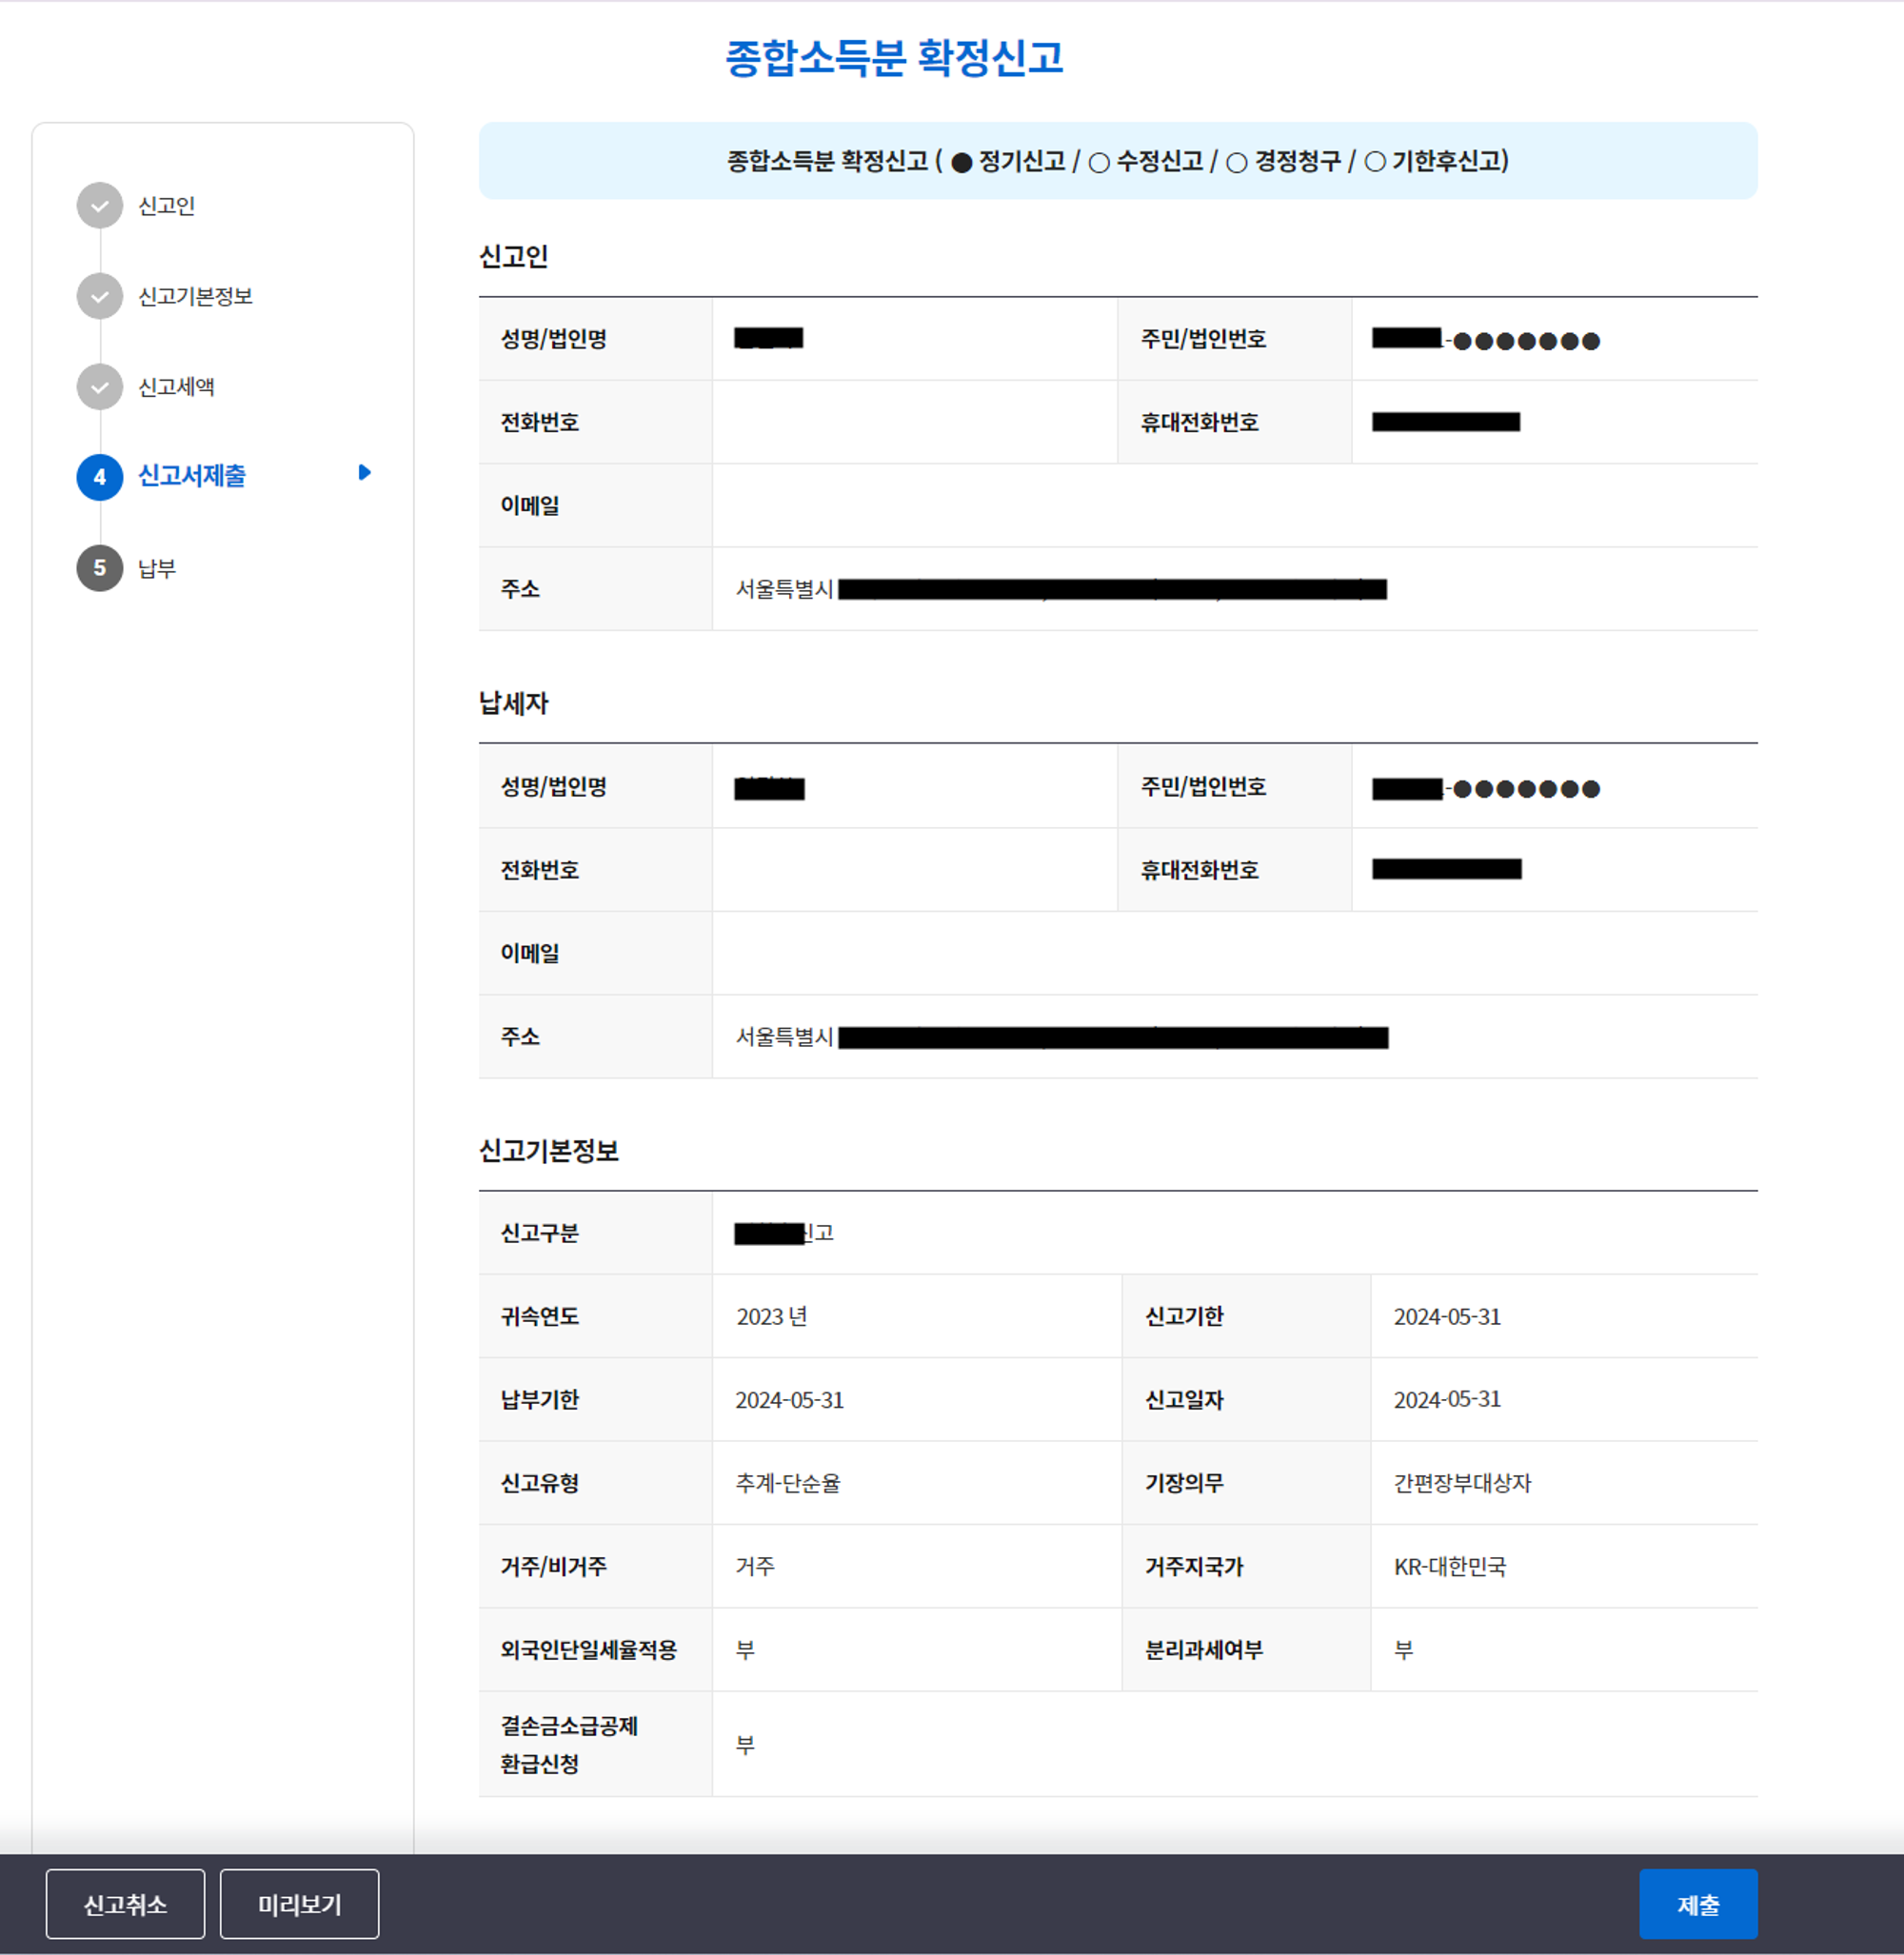Click the 거주지국가 value KR-대한민국

point(1450,1566)
